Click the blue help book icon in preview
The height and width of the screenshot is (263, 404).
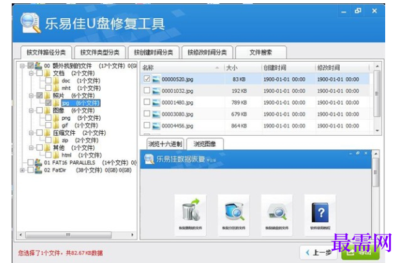320,212
